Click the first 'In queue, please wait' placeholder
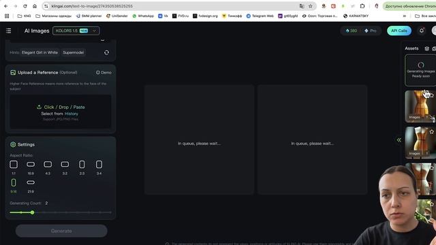 pyautogui.click(x=199, y=140)
